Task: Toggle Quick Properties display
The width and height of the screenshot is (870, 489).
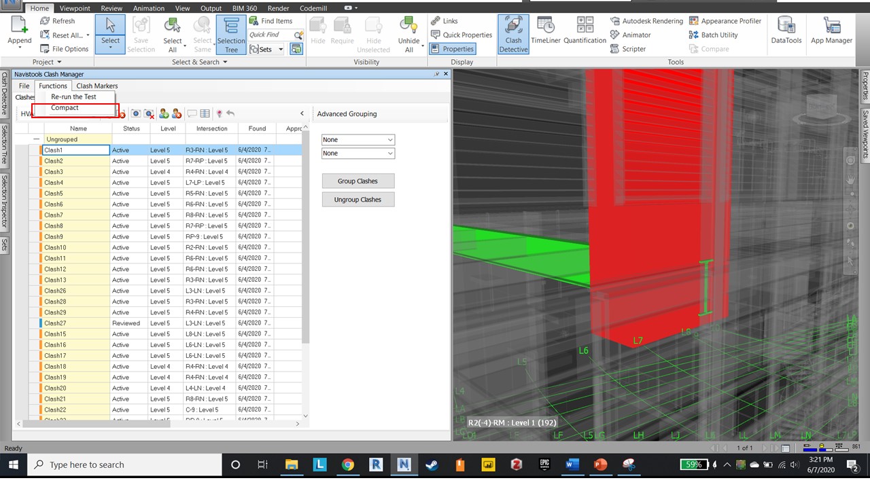Action: tap(462, 35)
